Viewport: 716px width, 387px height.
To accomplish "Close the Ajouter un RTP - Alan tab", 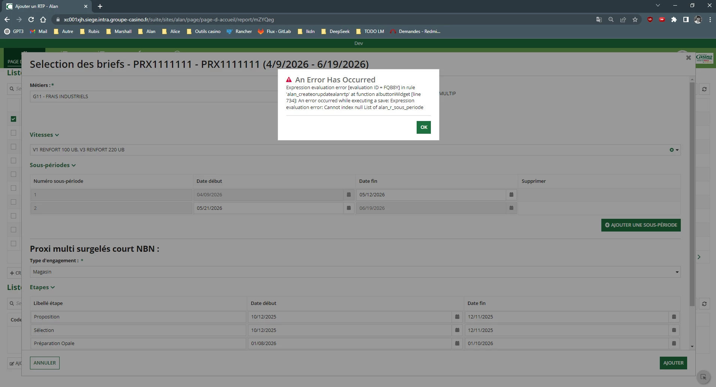I will 86,6.
